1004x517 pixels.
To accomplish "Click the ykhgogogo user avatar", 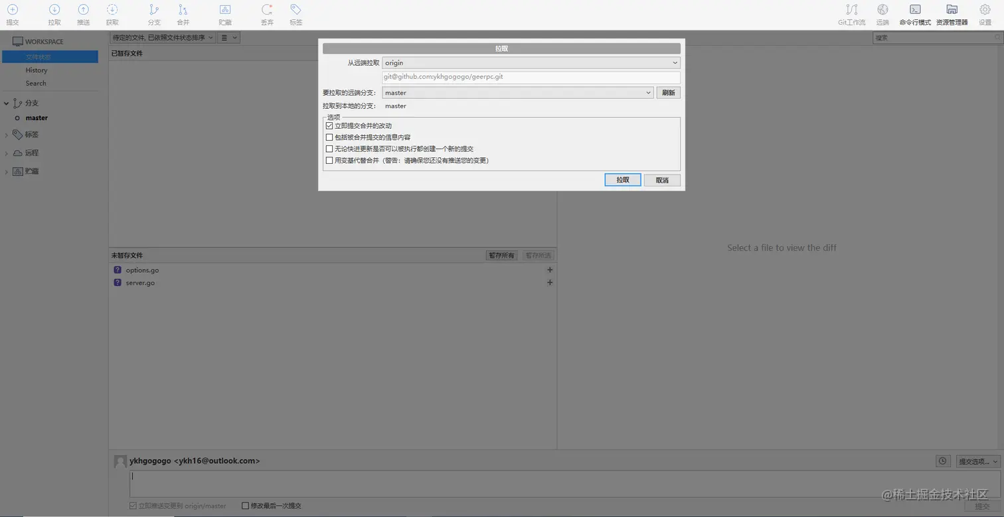I will (120, 461).
